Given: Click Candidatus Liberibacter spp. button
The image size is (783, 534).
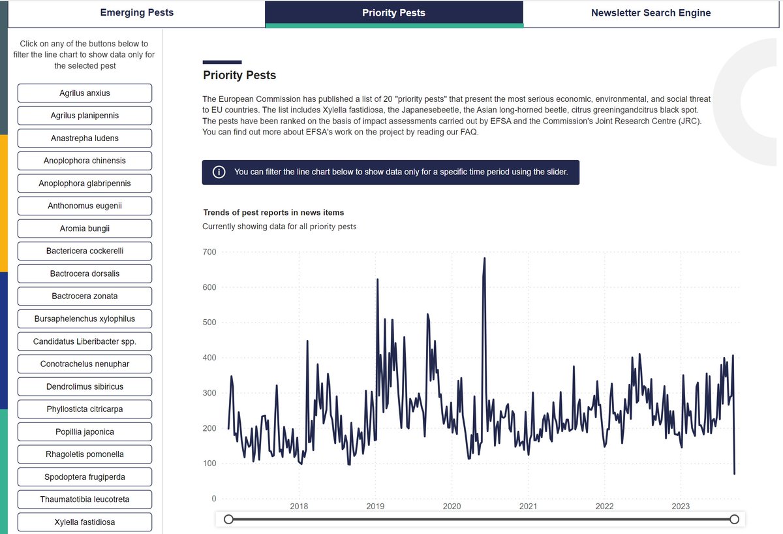Looking at the screenshot, I should click(85, 341).
